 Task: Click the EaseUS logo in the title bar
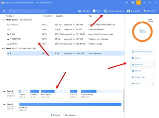2,2
